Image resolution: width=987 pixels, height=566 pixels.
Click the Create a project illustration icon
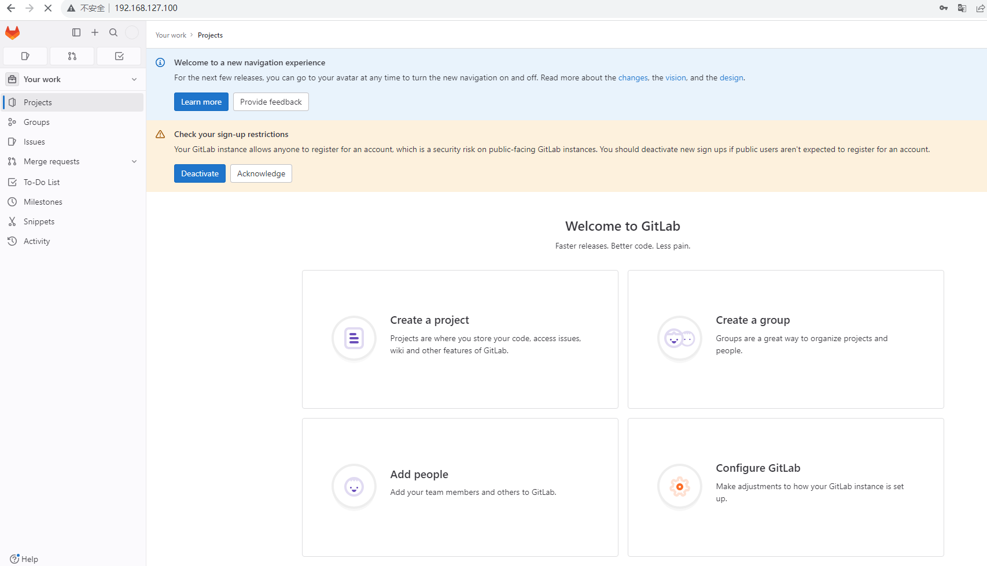coord(354,338)
